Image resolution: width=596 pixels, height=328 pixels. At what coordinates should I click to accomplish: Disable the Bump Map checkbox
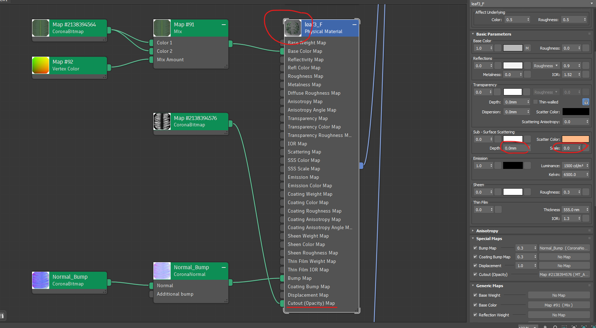475,248
